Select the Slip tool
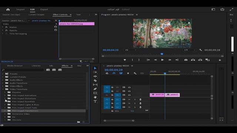 pos(95,85)
